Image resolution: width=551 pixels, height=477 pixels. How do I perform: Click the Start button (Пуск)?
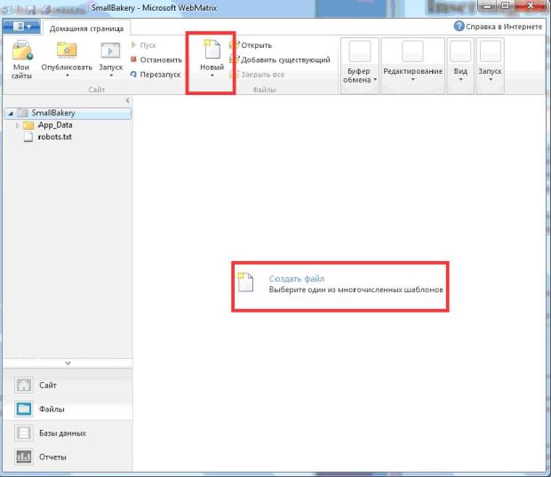pyautogui.click(x=143, y=45)
